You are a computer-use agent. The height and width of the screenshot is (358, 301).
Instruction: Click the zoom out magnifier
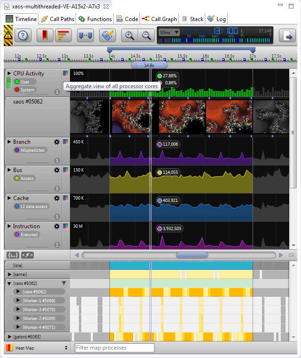pos(146,36)
